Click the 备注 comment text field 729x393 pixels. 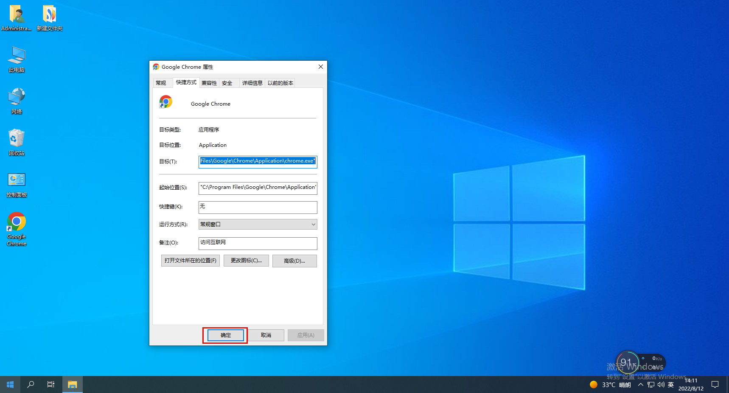[x=258, y=243]
